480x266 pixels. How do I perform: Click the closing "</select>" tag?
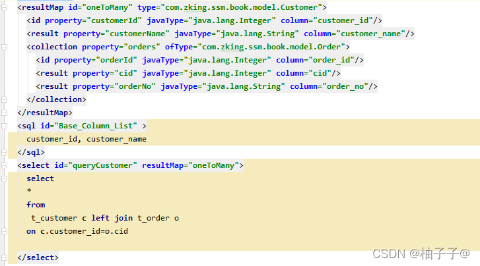(38, 257)
